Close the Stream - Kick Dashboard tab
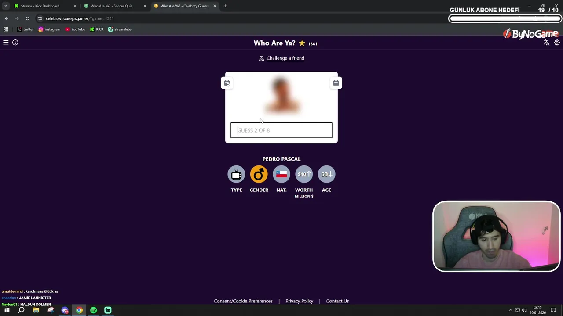Image resolution: width=563 pixels, height=316 pixels. (75, 6)
